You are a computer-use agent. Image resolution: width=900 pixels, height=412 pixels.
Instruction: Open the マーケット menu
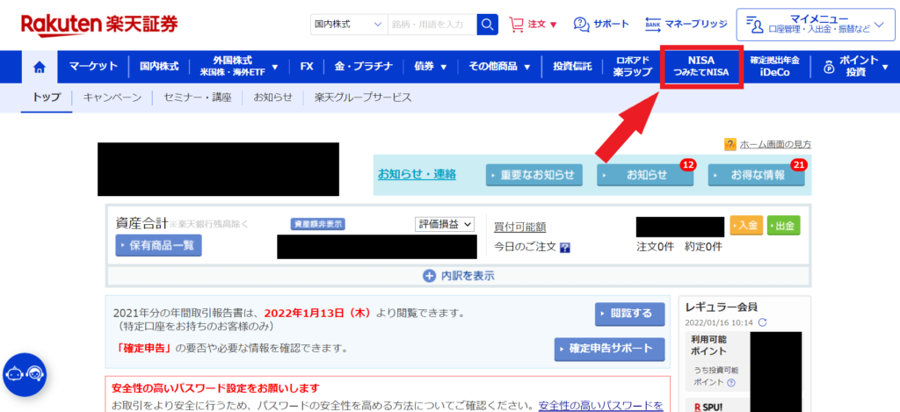click(x=93, y=67)
